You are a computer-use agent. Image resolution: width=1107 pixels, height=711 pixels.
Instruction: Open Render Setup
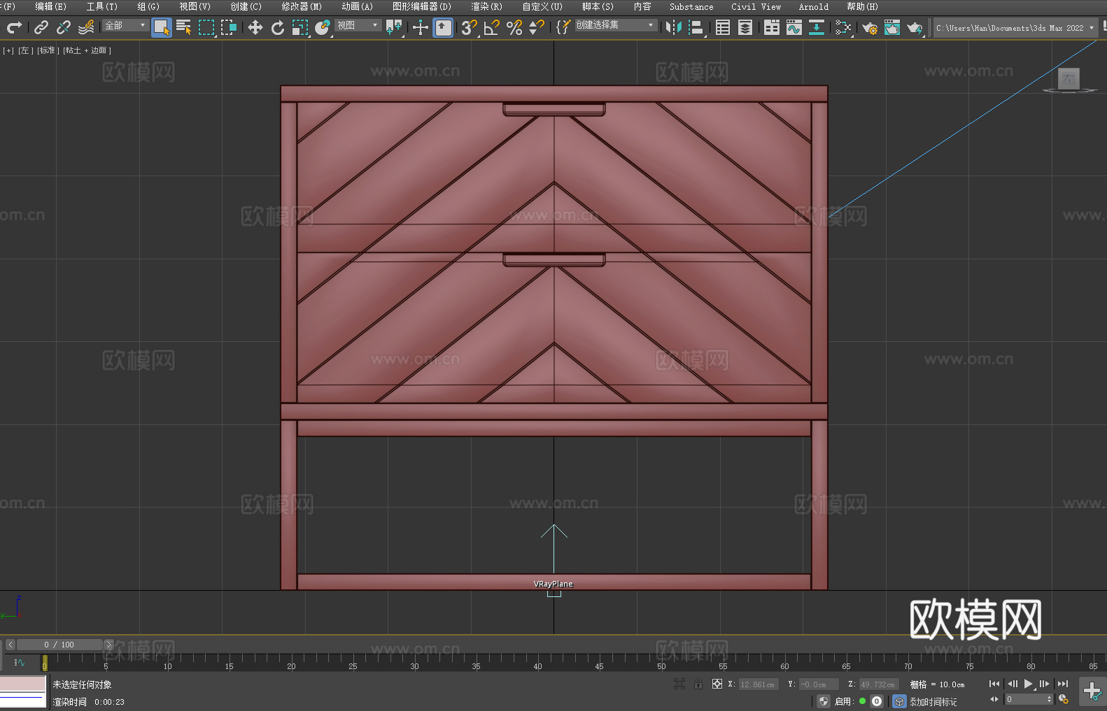coord(870,27)
